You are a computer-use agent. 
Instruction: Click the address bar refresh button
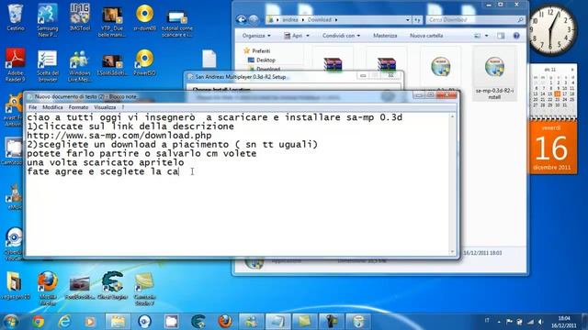tap(417, 20)
